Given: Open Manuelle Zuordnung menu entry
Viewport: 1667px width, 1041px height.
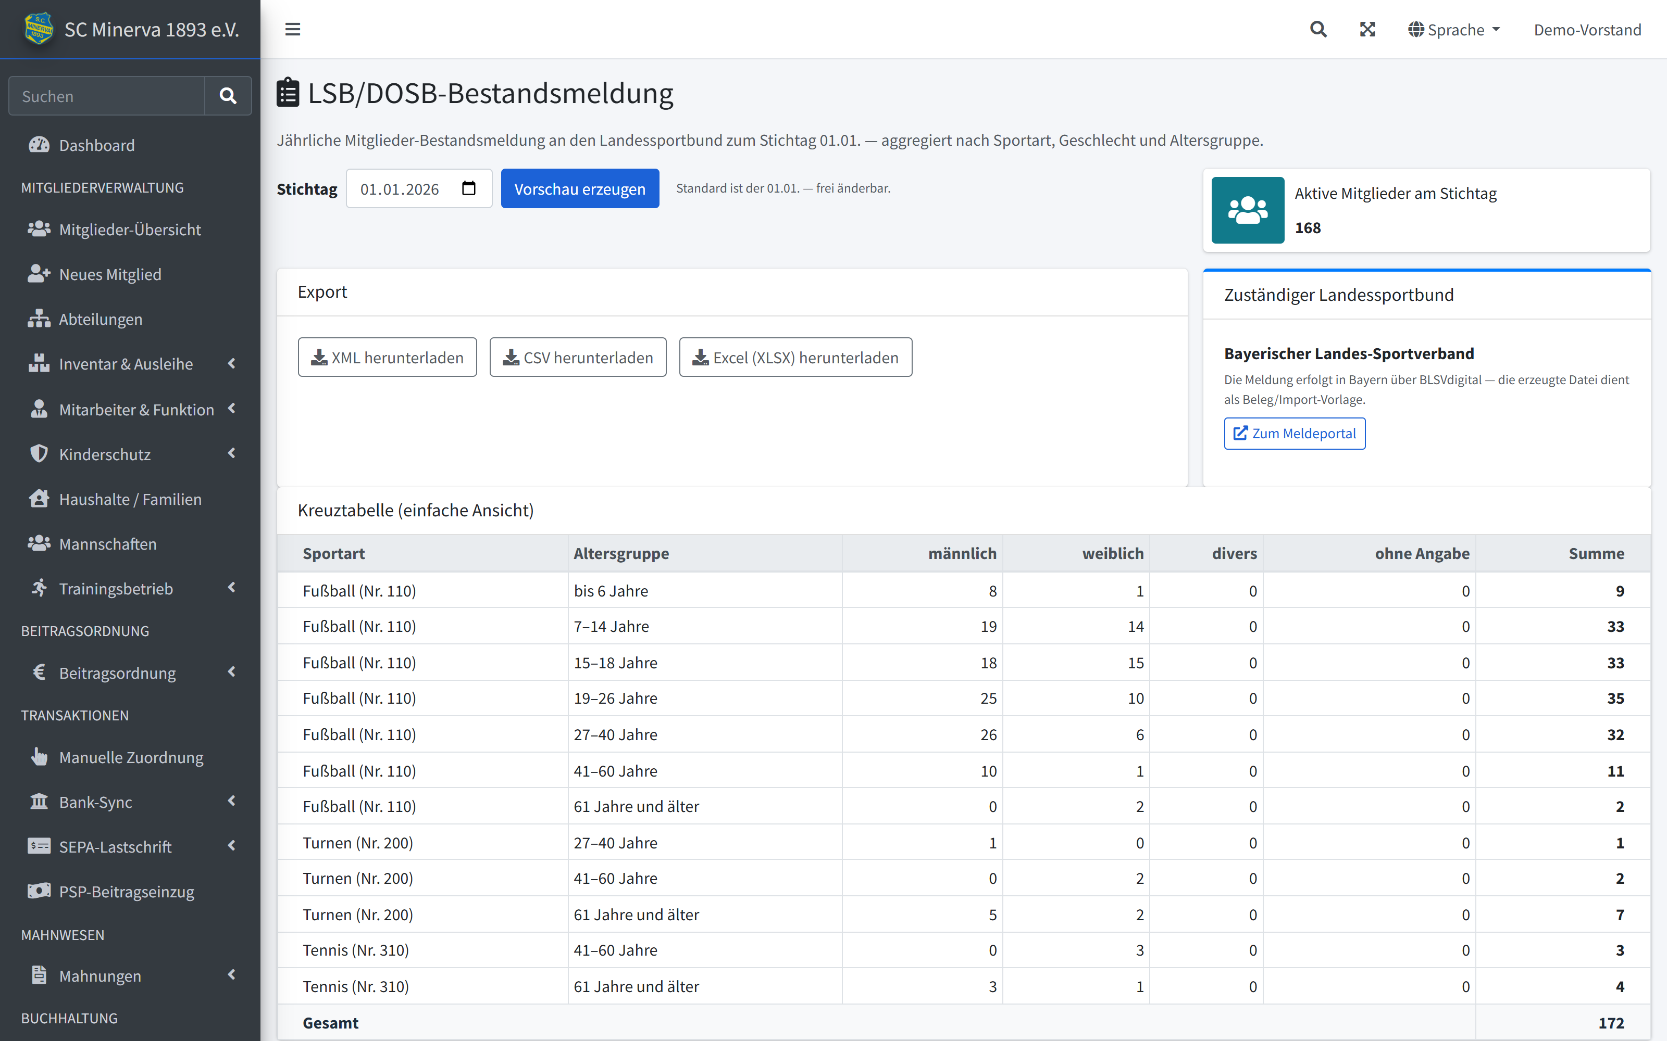Looking at the screenshot, I should click(x=130, y=757).
